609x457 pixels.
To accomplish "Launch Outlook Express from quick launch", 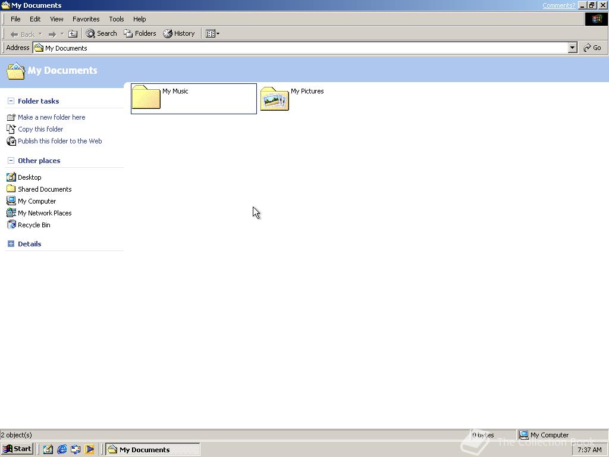I will (x=76, y=449).
